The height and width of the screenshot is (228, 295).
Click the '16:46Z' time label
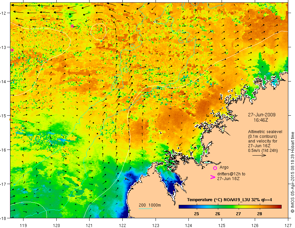pos(260,120)
